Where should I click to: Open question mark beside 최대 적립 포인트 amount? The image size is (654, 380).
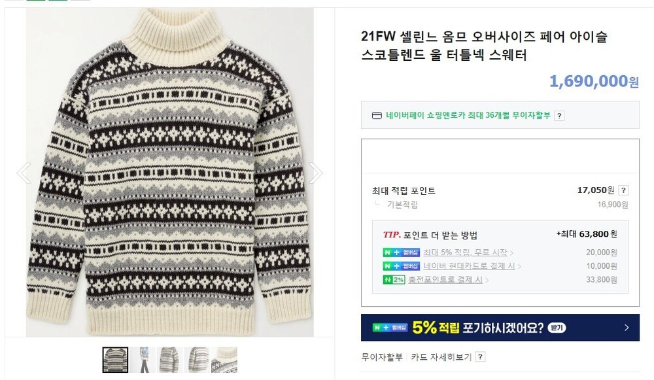623,190
